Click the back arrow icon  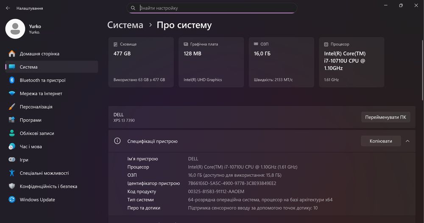[8, 8]
